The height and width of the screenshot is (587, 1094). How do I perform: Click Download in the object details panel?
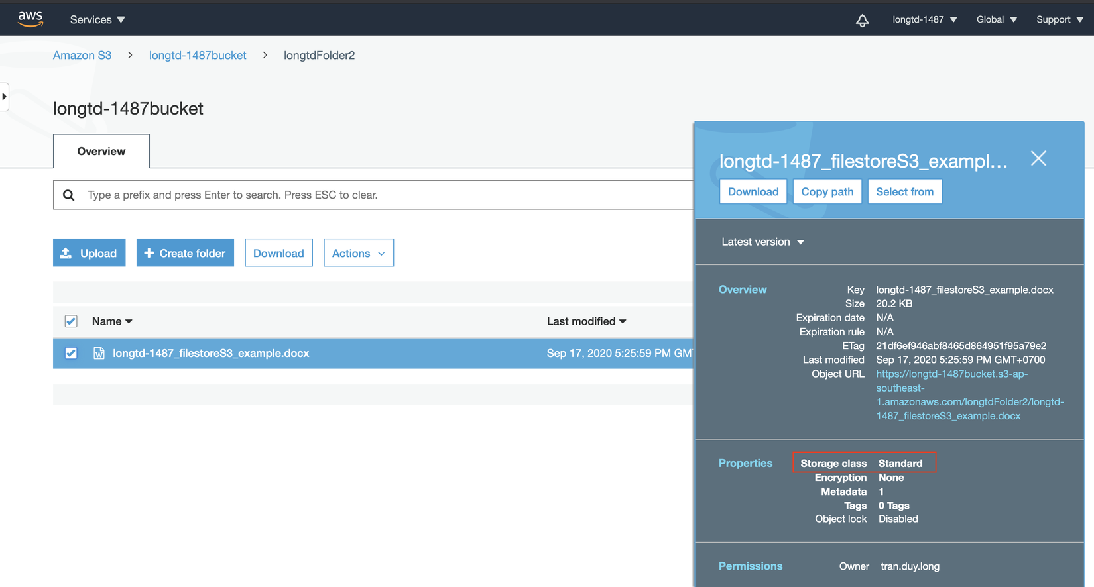click(x=753, y=191)
